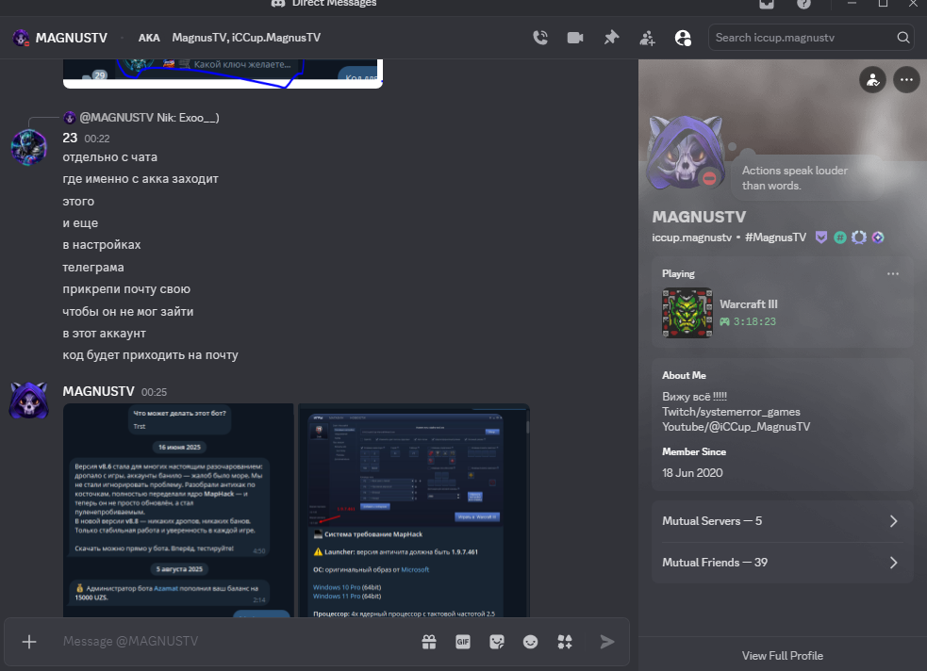This screenshot has height=671, width=927.
Task: Click message 'прикрепи почту свою'
Action: tap(126, 288)
